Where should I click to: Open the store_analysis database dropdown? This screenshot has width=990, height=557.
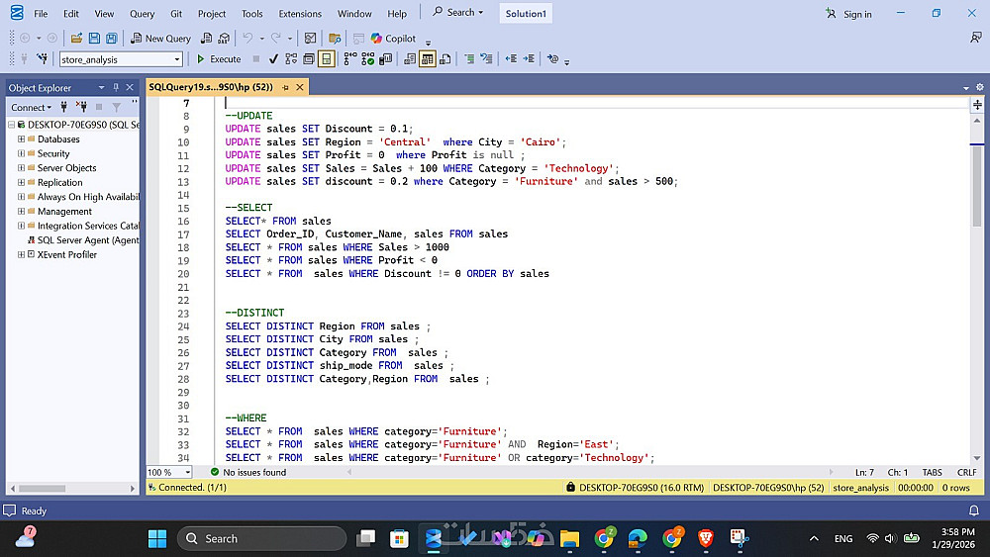(177, 59)
